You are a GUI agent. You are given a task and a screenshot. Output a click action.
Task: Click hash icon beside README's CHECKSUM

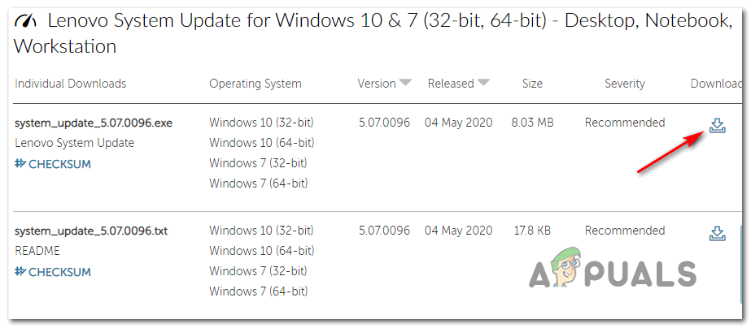pyautogui.click(x=20, y=272)
